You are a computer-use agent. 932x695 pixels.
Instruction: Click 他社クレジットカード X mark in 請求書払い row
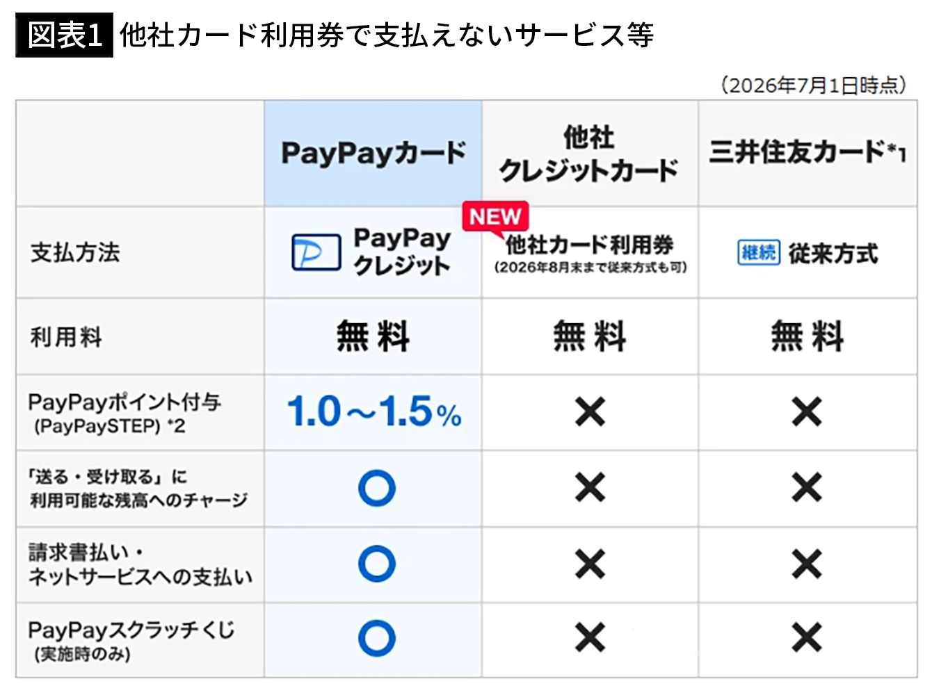(x=590, y=564)
